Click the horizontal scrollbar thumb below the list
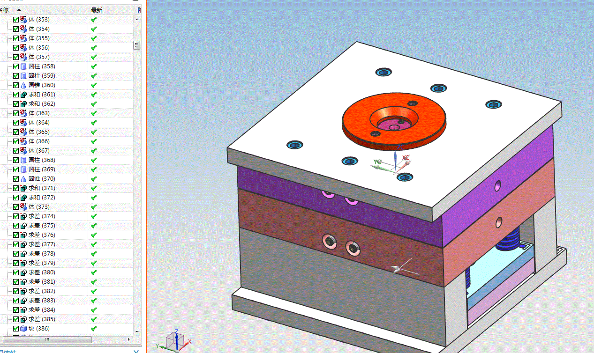594x353 pixels. pyautogui.click(x=47, y=339)
